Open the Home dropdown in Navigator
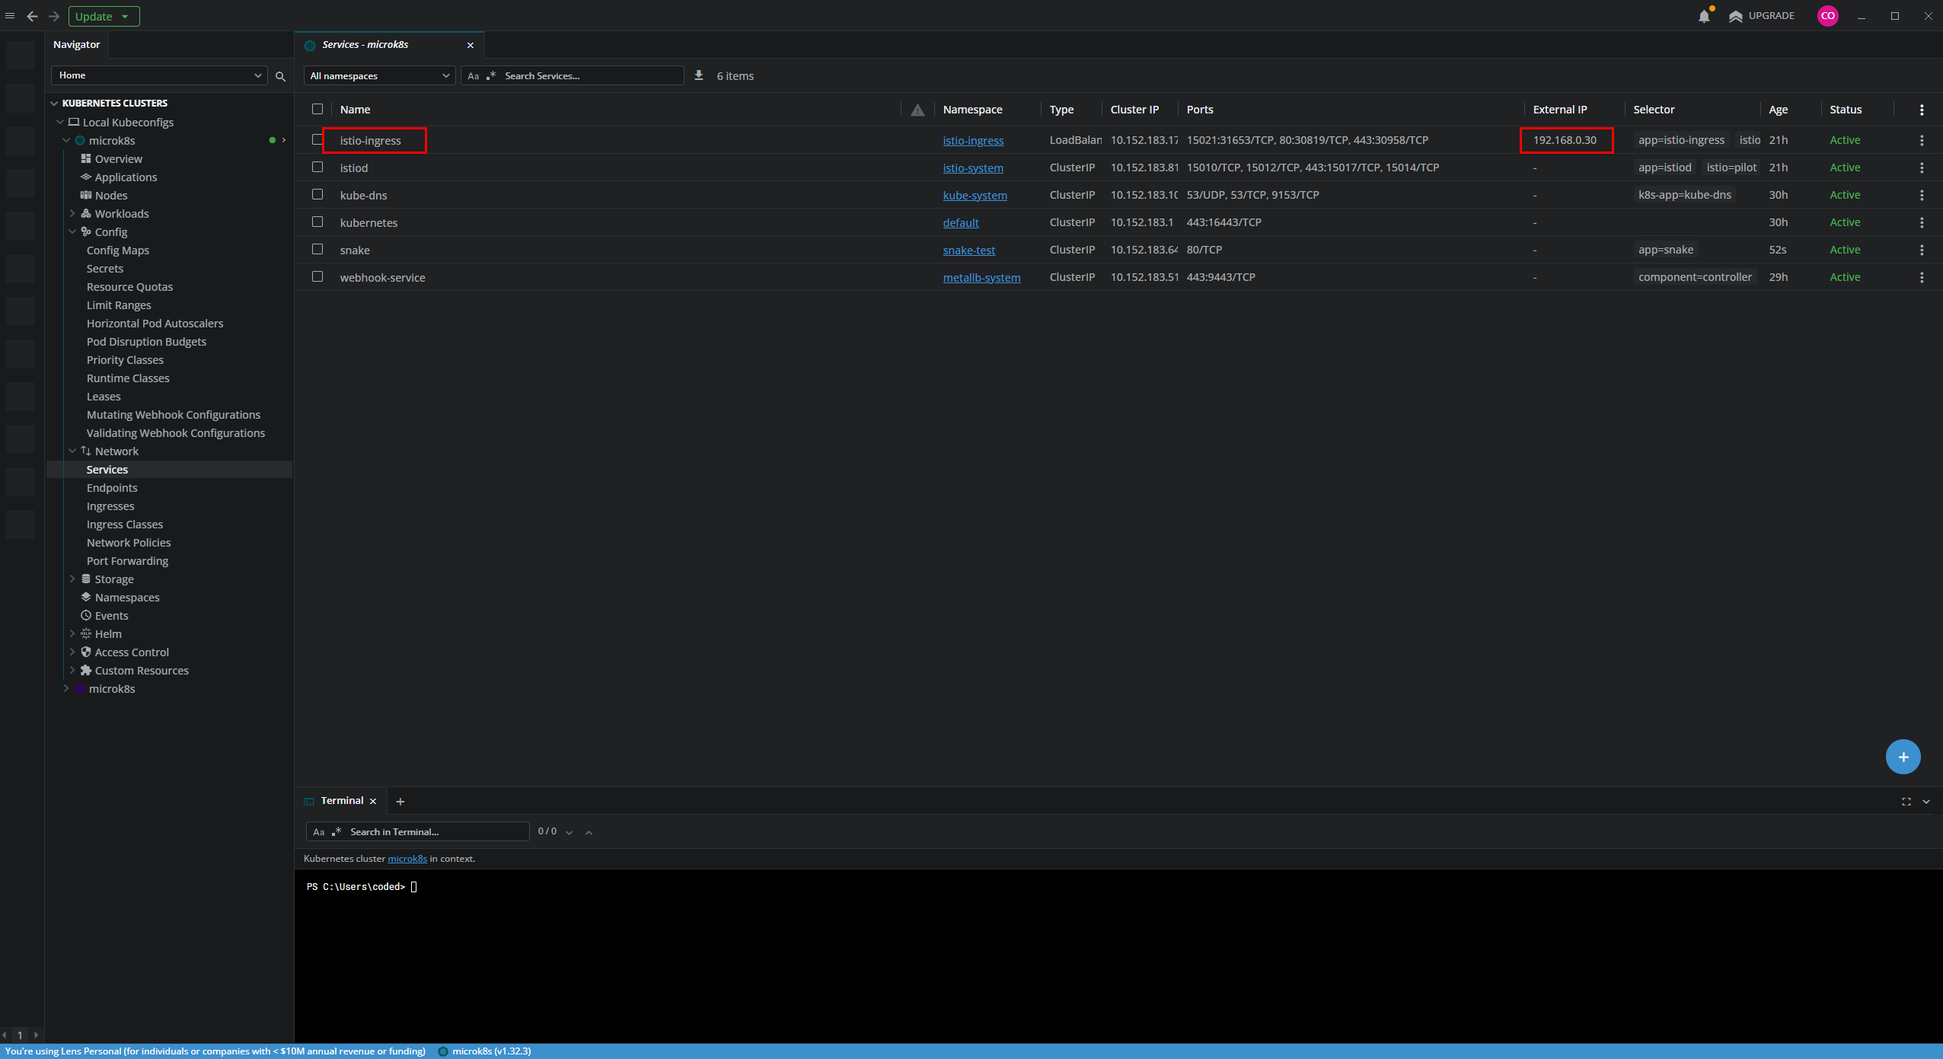The width and height of the screenshot is (1943, 1059). [x=159, y=75]
